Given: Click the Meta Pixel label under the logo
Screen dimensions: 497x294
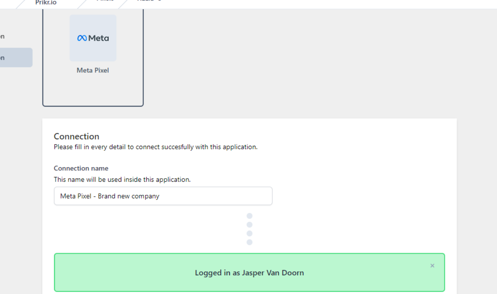Looking at the screenshot, I should [93, 70].
